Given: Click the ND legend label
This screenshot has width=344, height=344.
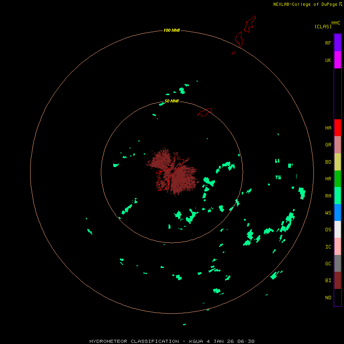Looking at the screenshot, I should coord(328,298).
